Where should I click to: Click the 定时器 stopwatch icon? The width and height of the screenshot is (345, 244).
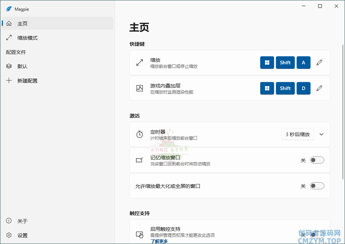(140, 134)
